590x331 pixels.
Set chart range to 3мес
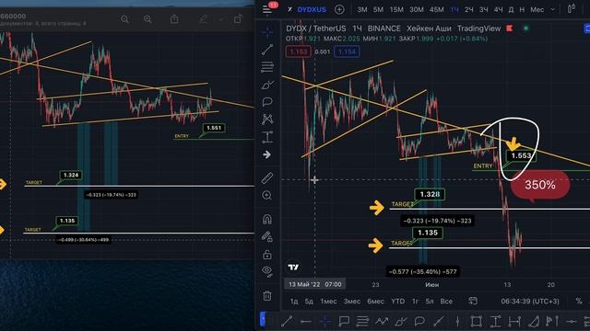(x=352, y=302)
